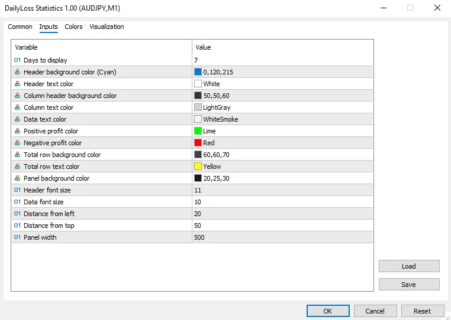Click the integer icon beside Distance from top
This screenshot has width=451, height=320.
coord(17,226)
